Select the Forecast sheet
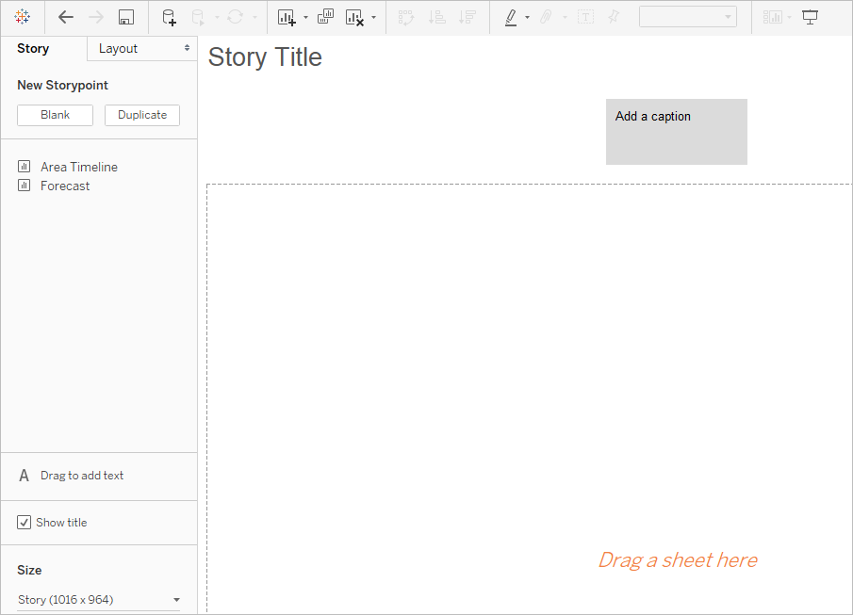Screen dimensions: 853x615 pos(65,186)
